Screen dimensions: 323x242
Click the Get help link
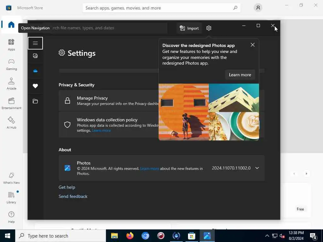click(x=67, y=187)
